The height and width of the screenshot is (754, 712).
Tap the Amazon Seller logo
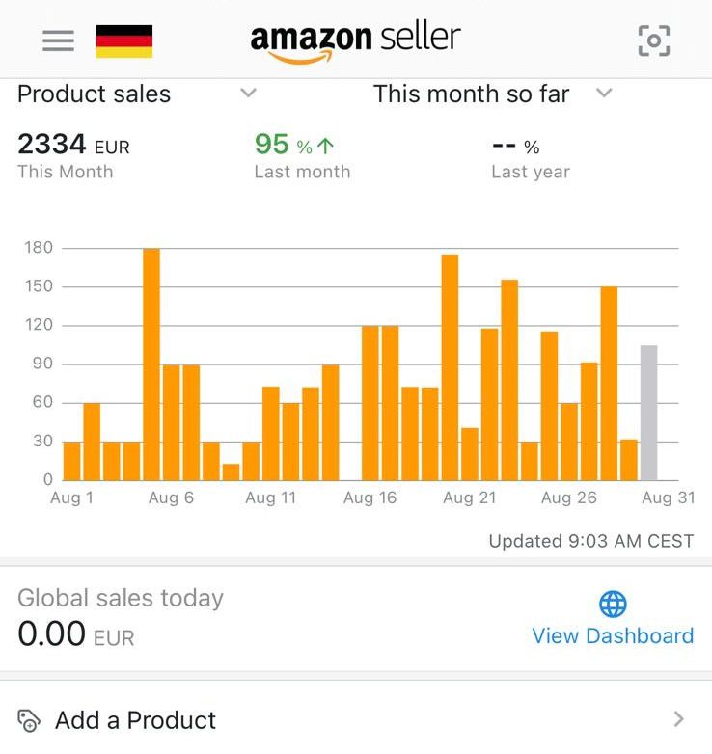coord(355,41)
